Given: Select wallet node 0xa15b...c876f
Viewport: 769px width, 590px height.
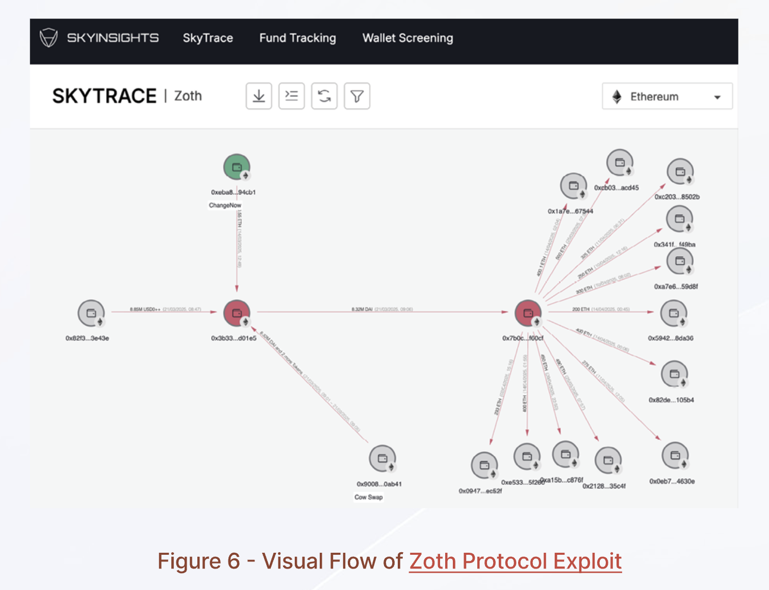Looking at the screenshot, I should [x=566, y=455].
